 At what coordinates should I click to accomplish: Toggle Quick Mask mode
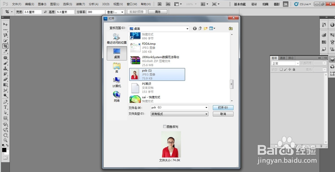(5, 158)
